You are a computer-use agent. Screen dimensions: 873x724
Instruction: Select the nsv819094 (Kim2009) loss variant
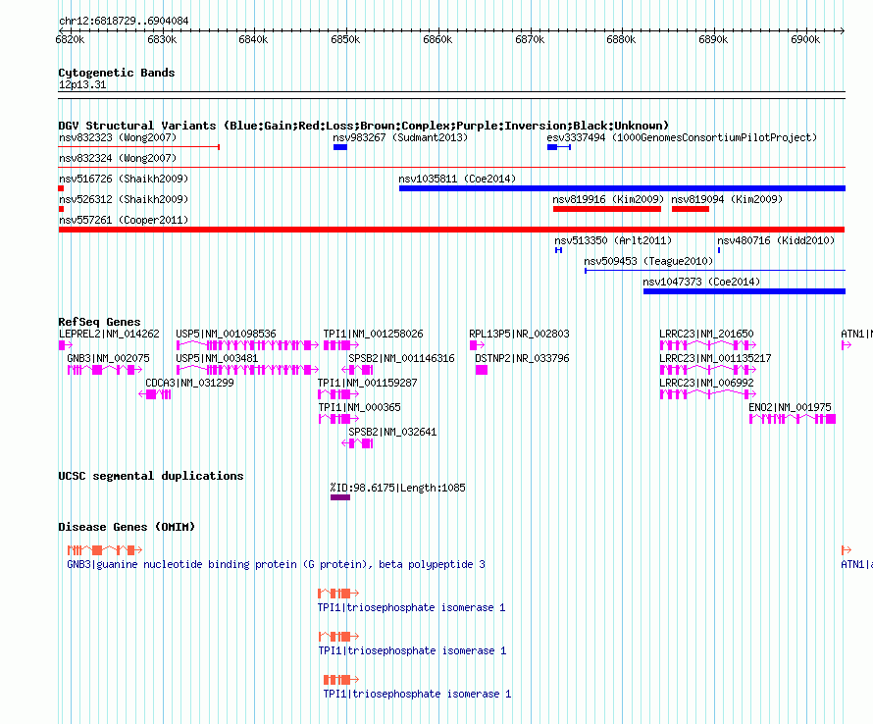coord(691,209)
